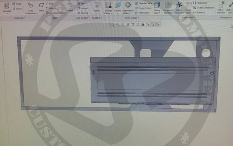Click Toggle Status in Model Display
233x146 pixels.
[143, 8]
